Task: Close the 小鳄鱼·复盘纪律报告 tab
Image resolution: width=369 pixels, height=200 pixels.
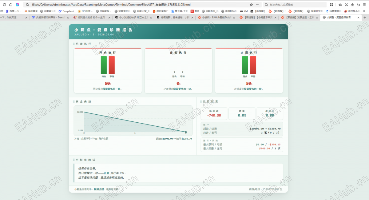Action: 358,18
